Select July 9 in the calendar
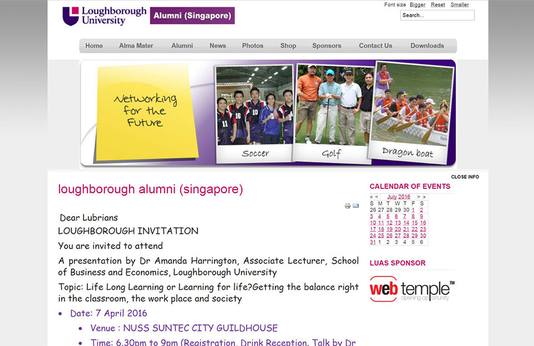This screenshot has width=534, height=346. coord(421,217)
